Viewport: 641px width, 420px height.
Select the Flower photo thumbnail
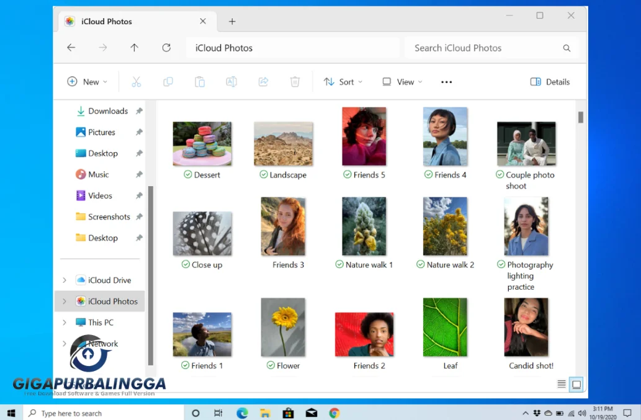pyautogui.click(x=283, y=328)
